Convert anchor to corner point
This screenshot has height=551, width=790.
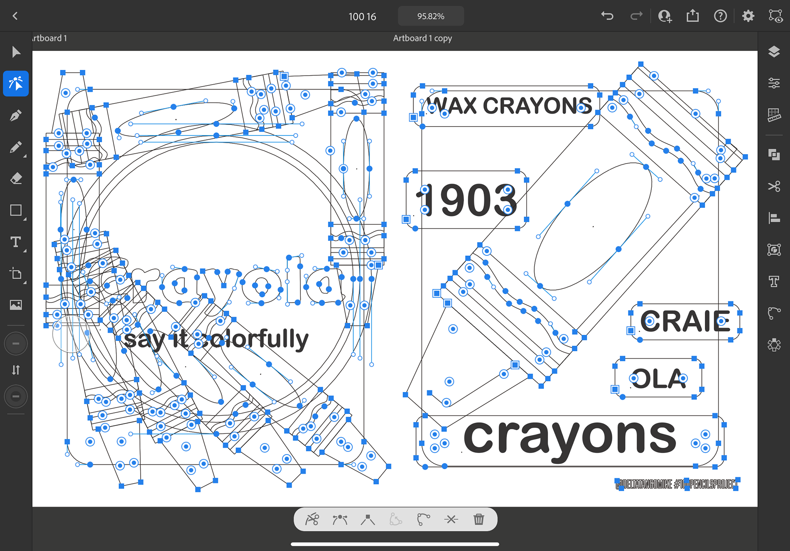tap(367, 519)
